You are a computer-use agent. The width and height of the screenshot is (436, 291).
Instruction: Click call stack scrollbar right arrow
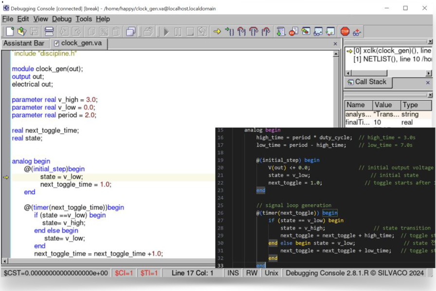[x=429, y=73]
